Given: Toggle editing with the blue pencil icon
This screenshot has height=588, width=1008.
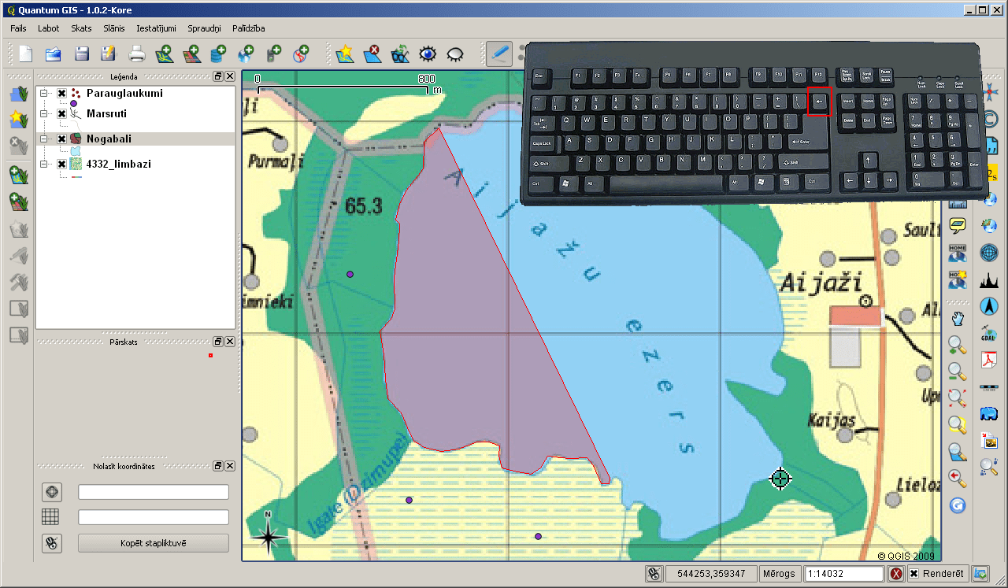Looking at the screenshot, I should (499, 54).
